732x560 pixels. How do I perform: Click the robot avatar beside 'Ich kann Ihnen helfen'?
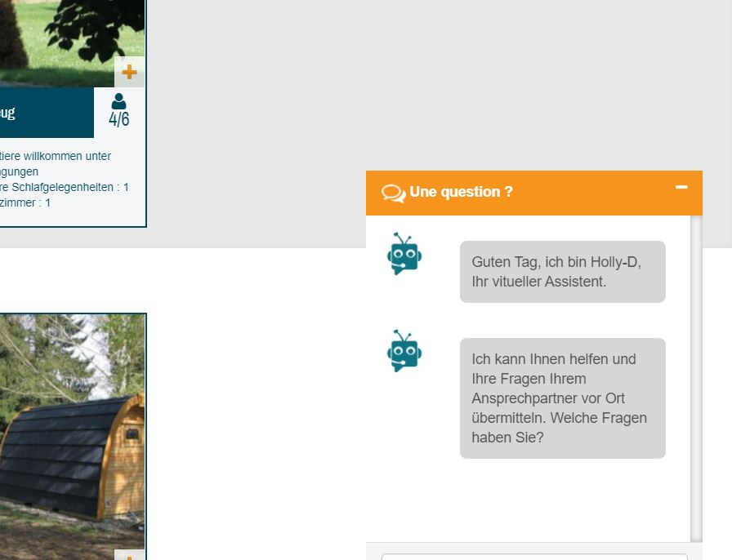(404, 351)
